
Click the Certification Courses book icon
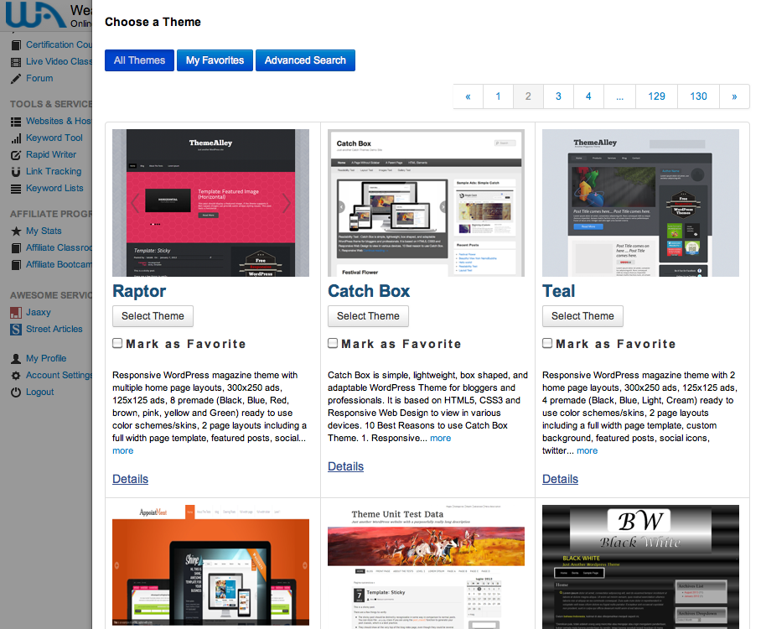16,45
